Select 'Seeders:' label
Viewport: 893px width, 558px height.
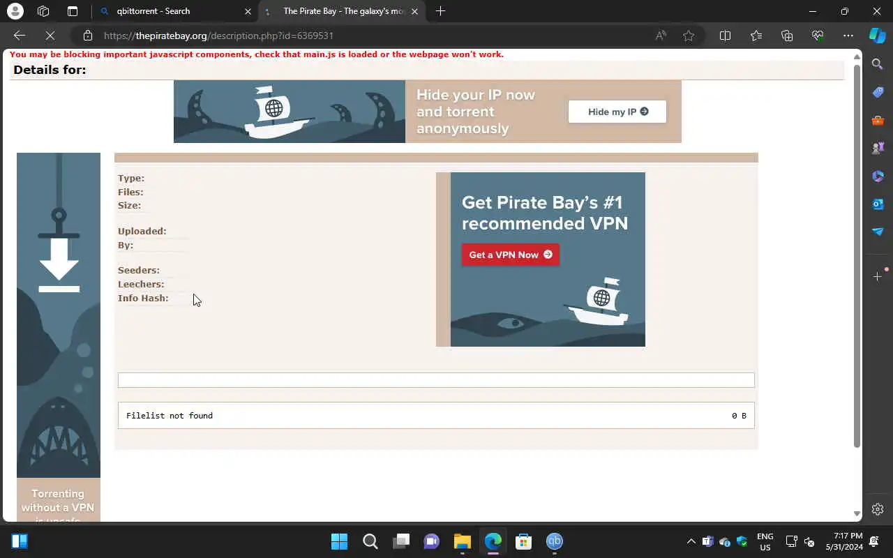[139, 270]
